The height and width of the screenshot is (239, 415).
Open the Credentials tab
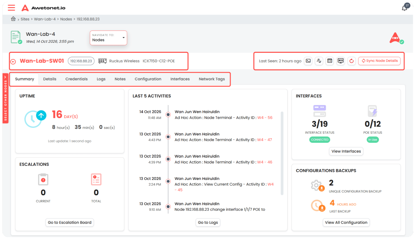coord(77,79)
